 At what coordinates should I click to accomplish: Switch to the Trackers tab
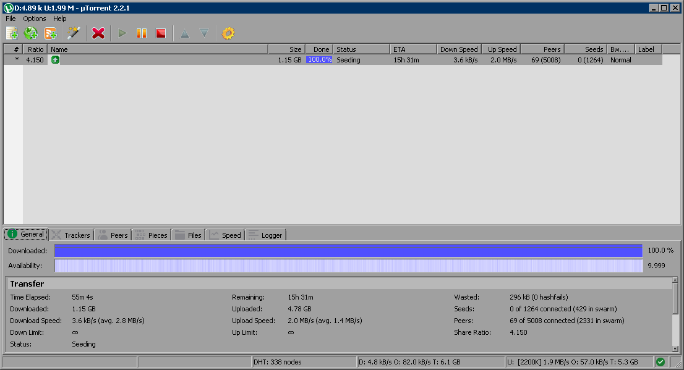[x=71, y=235]
